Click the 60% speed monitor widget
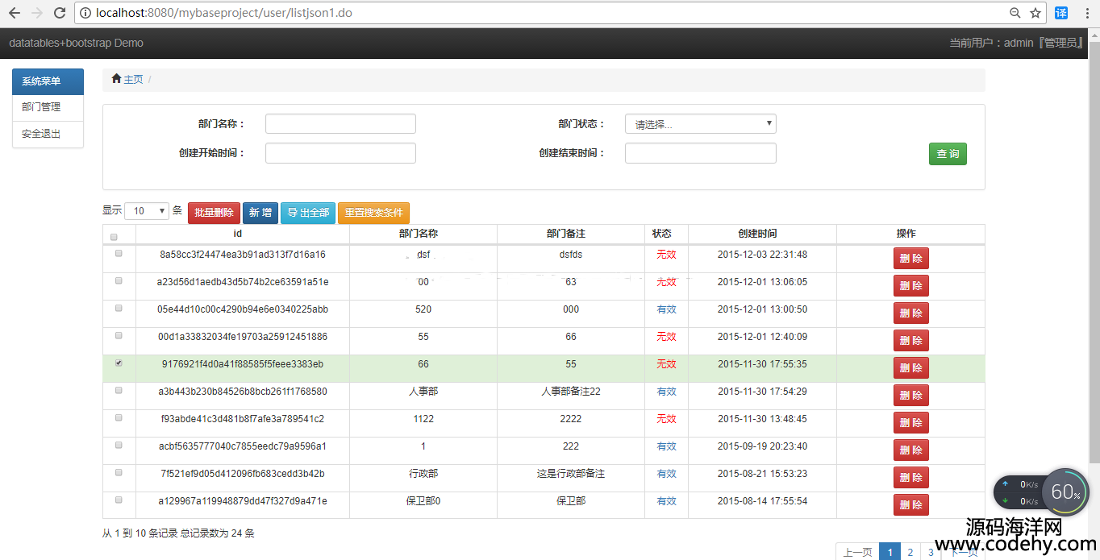This screenshot has height=560, width=1100. 1065,492
